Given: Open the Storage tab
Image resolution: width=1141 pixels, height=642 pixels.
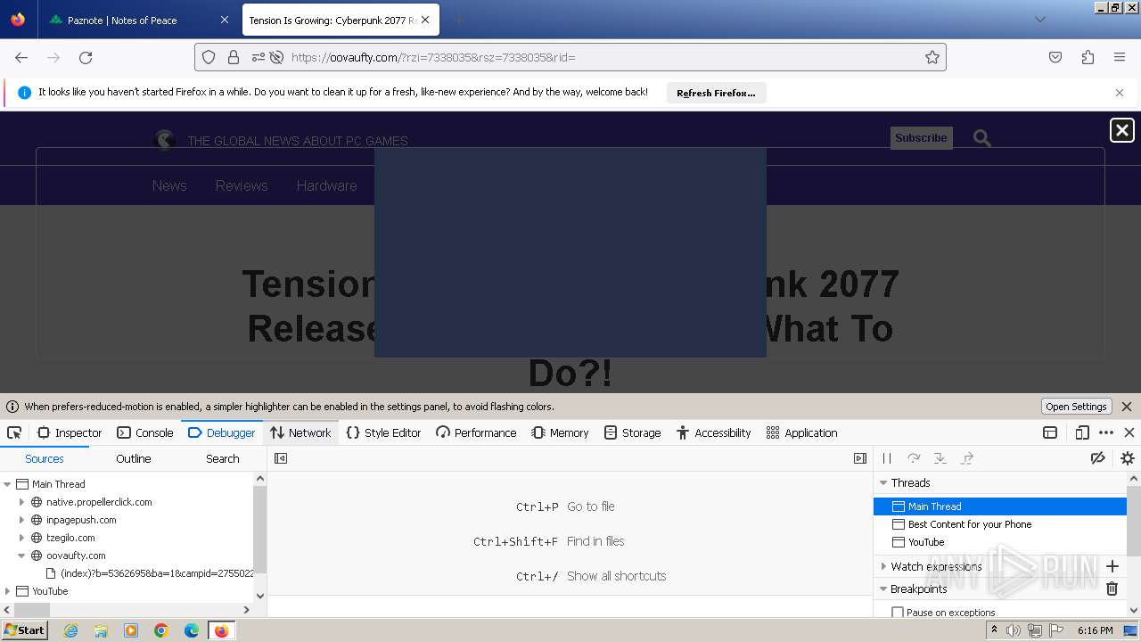Looking at the screenshot, I should (632, 432).
